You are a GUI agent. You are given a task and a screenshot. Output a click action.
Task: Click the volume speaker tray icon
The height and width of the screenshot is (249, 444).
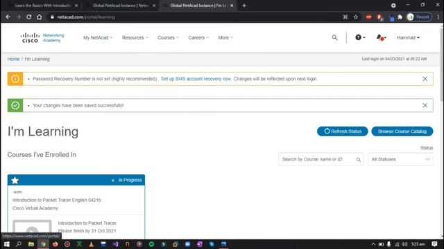[x=404, y=244]
